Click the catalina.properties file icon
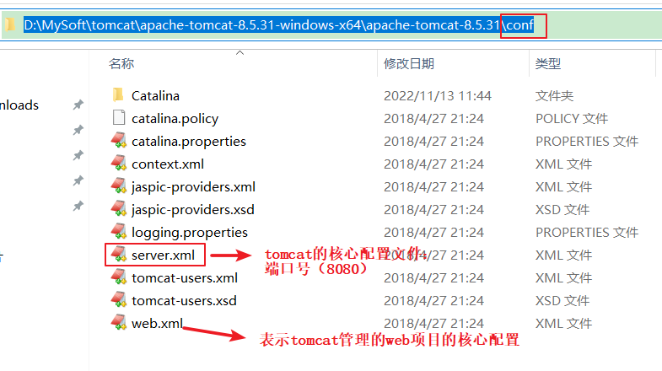This screenshot has height=371, width=662. tap(119, 141)
